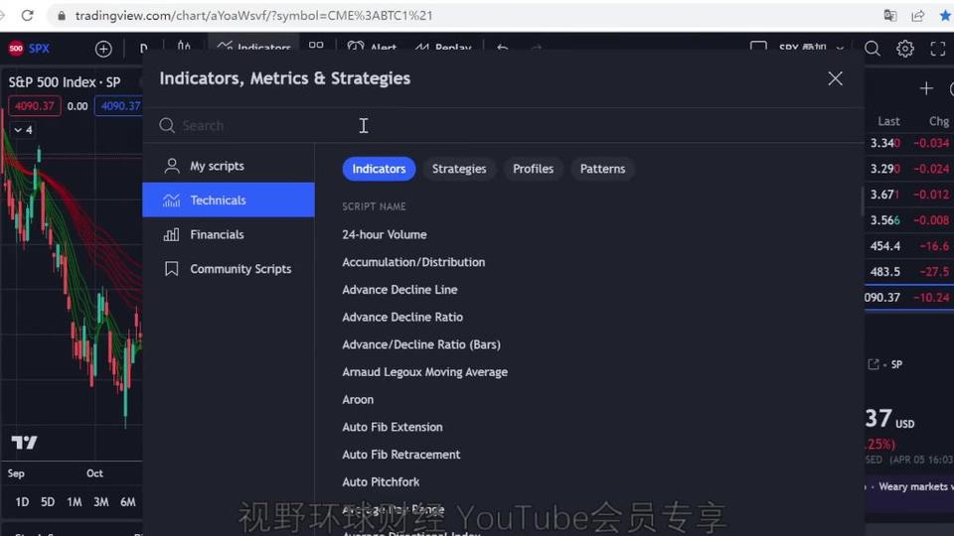Add Advance Decline Ratio indicator
Image resolution: width=954 pixels, height=536 pixels.
point(402,318)
